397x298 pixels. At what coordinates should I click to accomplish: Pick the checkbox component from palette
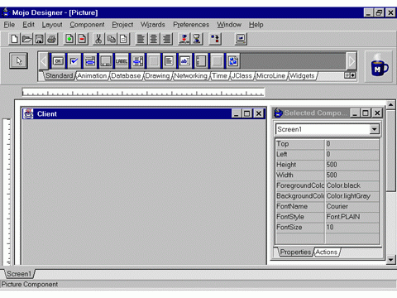point(74,61)
